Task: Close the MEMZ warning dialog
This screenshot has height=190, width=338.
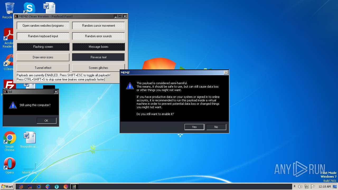Action: 226,72
